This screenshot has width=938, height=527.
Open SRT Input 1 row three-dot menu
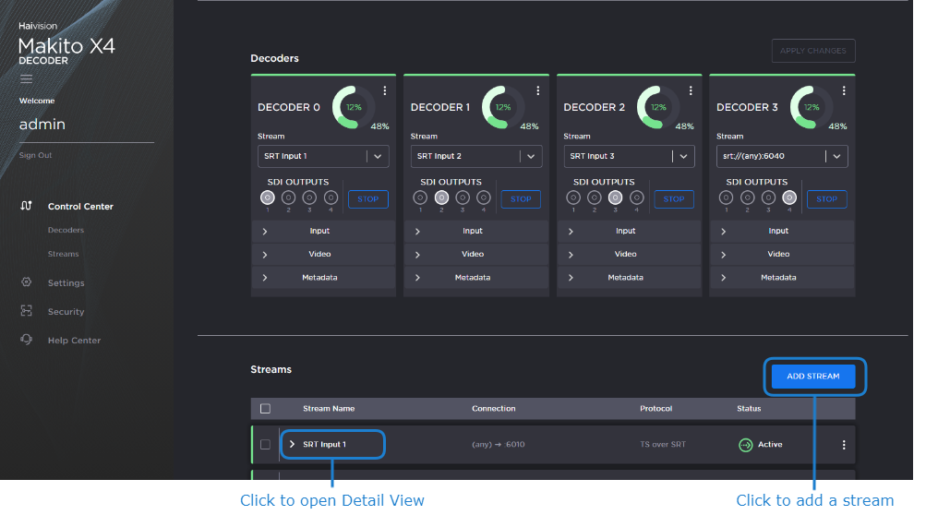coord(844,445)
